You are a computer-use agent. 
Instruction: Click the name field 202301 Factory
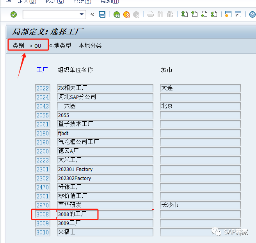tap(105, 169)
